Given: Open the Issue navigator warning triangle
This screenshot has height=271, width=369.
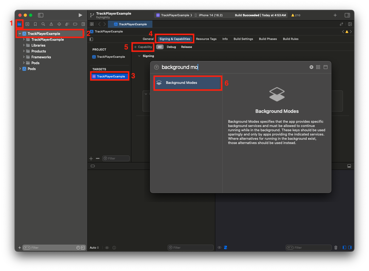Looking at the screenshot, I should pos(51,24).
